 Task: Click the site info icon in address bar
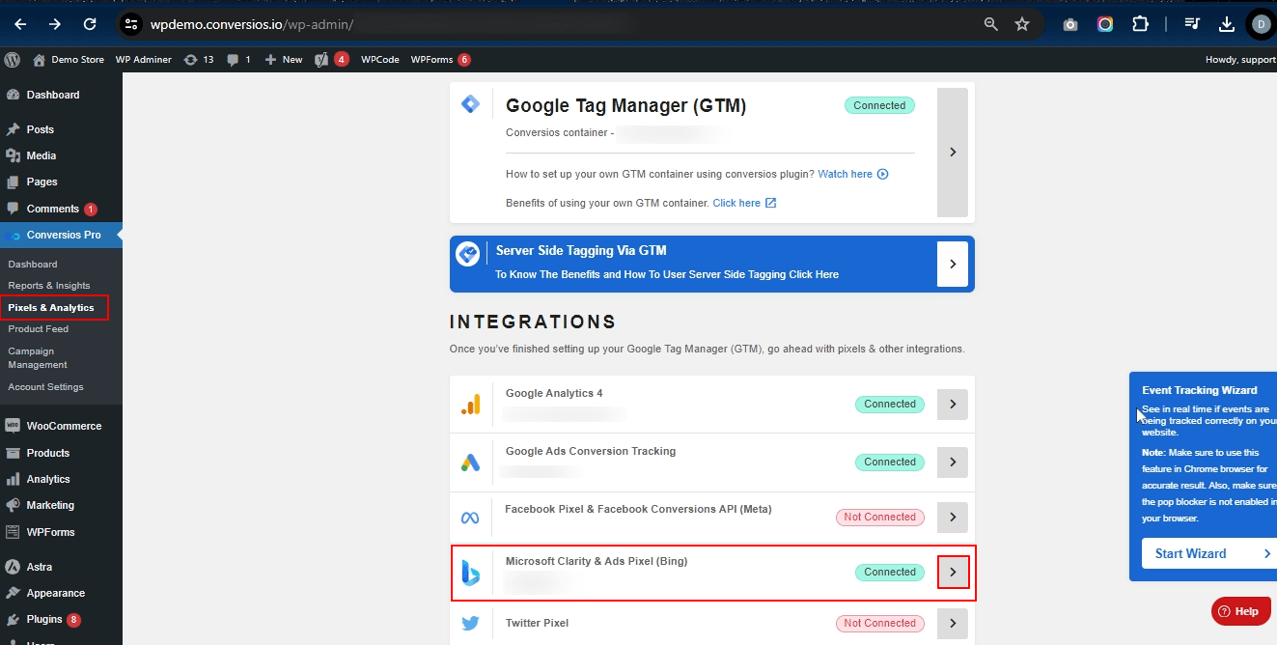(133, 24)
